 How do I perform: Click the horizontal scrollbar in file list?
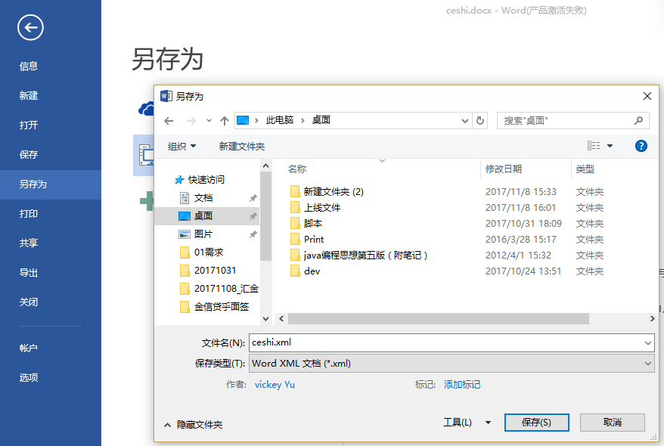pos(439,319)
